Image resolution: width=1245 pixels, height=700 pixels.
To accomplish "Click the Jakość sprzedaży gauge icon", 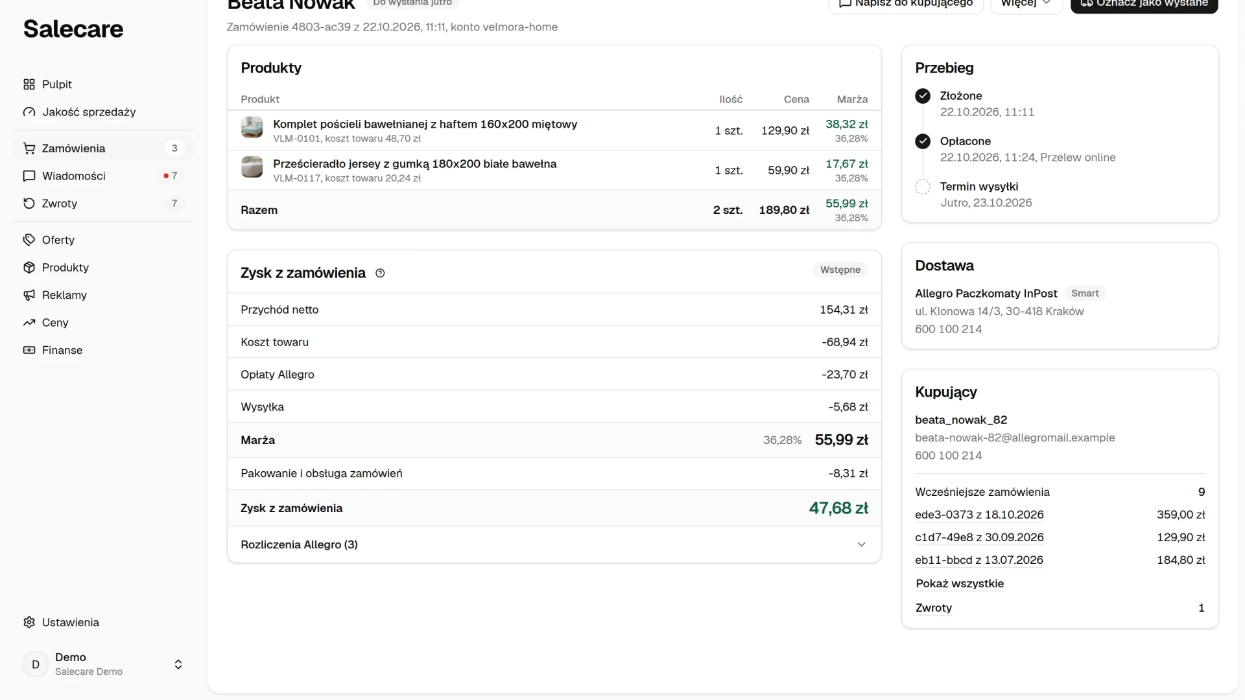I will tap(29, 112).
